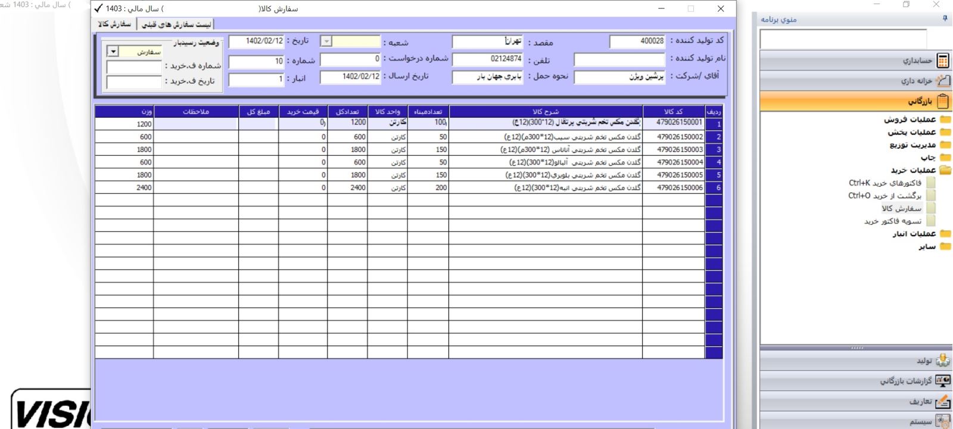
Task: Click the document icon beside برگشت از خريد
Action: [x=931, y=195]
